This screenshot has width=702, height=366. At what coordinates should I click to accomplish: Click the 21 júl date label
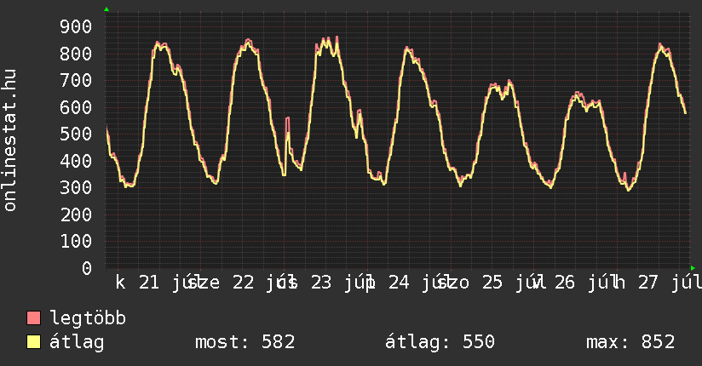coord(169,283)
